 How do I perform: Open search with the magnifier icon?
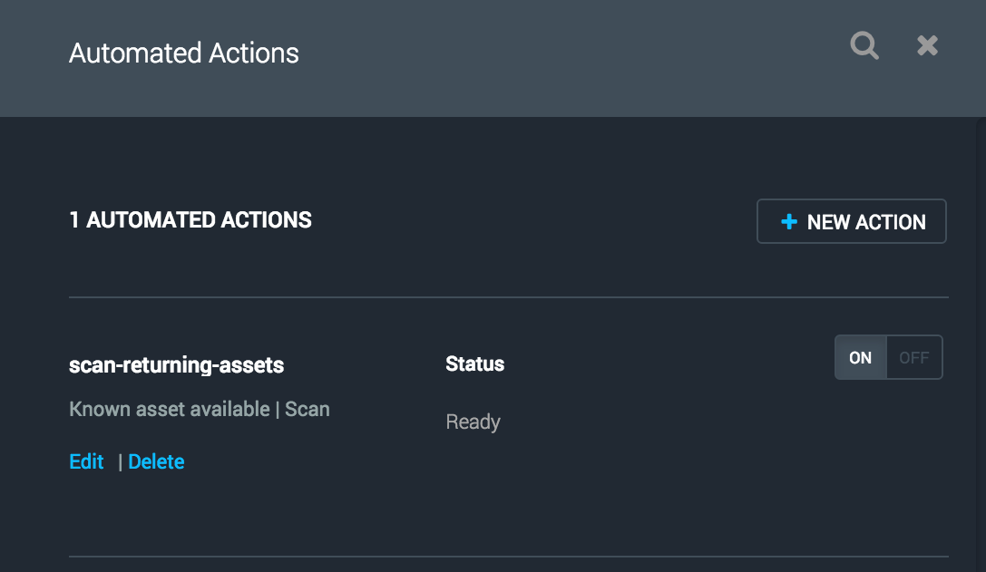pos(864,45)
